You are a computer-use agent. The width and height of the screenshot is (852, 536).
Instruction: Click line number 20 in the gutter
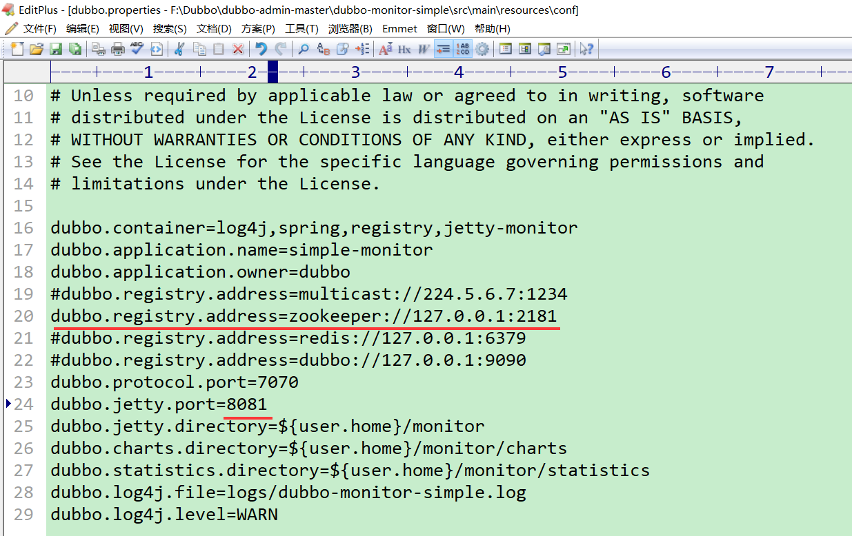(x=23, y=316)
